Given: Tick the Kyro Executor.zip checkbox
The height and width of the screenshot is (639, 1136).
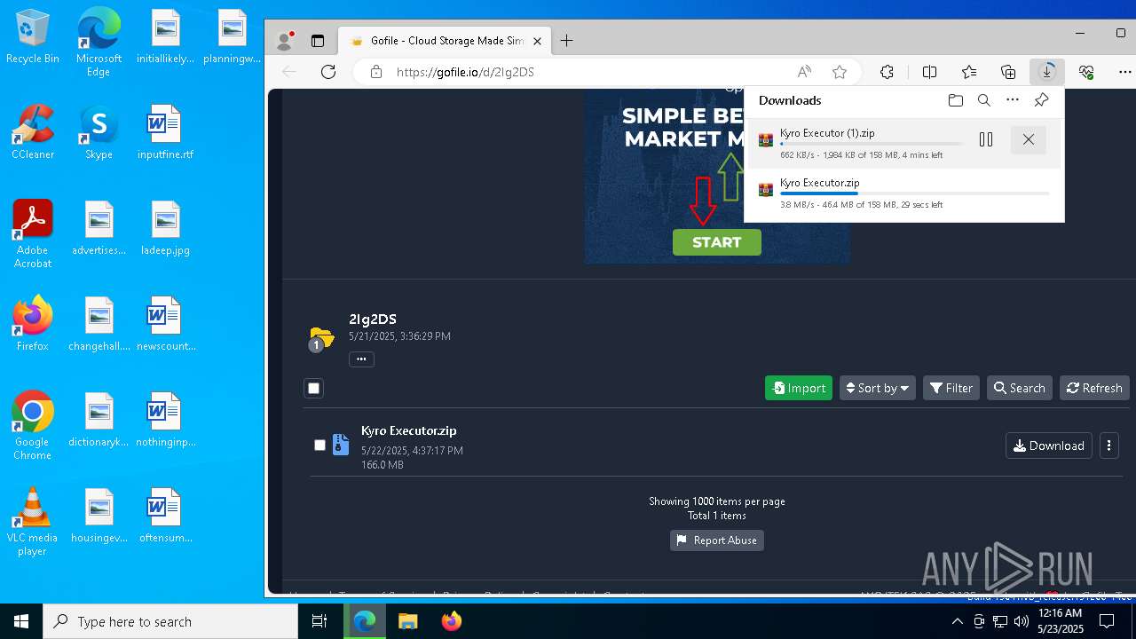Looking at the screenshot, I should [319, 446].
